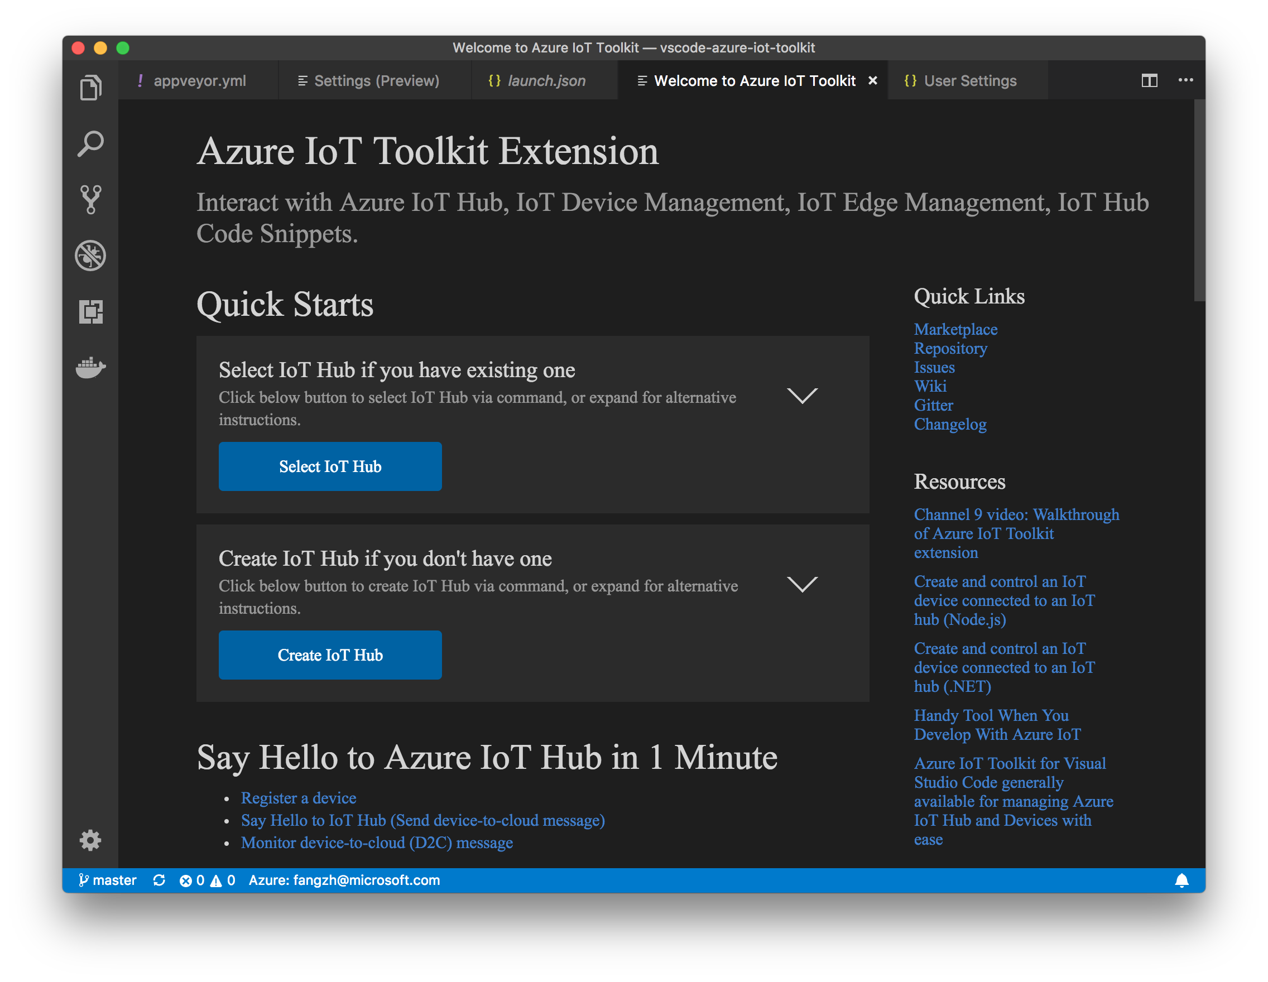
Task: Open the more actions menu
Action: pos(1185,81)
